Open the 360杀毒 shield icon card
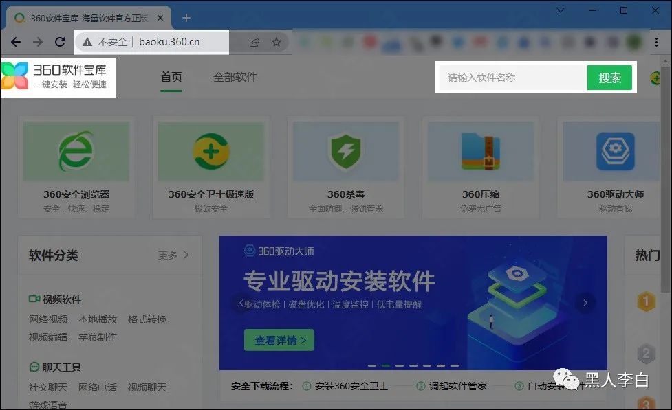672x410 pixels. (x=345, y=150)
